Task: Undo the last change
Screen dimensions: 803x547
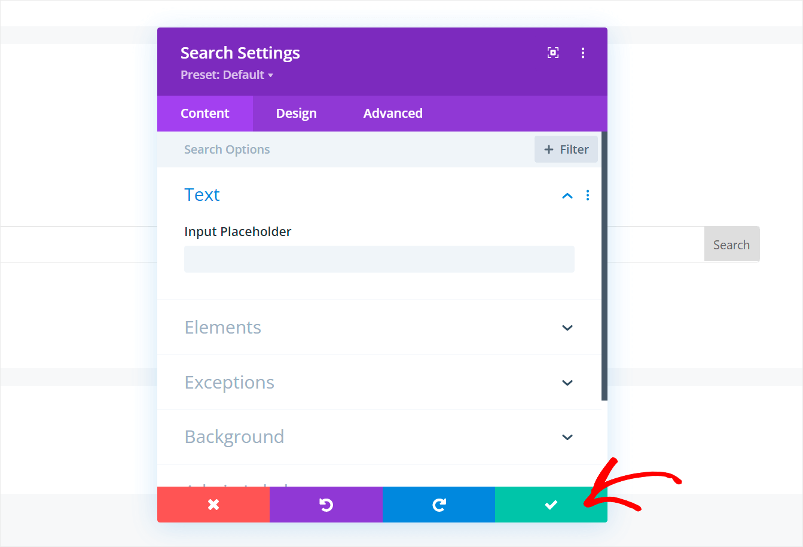Action: 326,505
